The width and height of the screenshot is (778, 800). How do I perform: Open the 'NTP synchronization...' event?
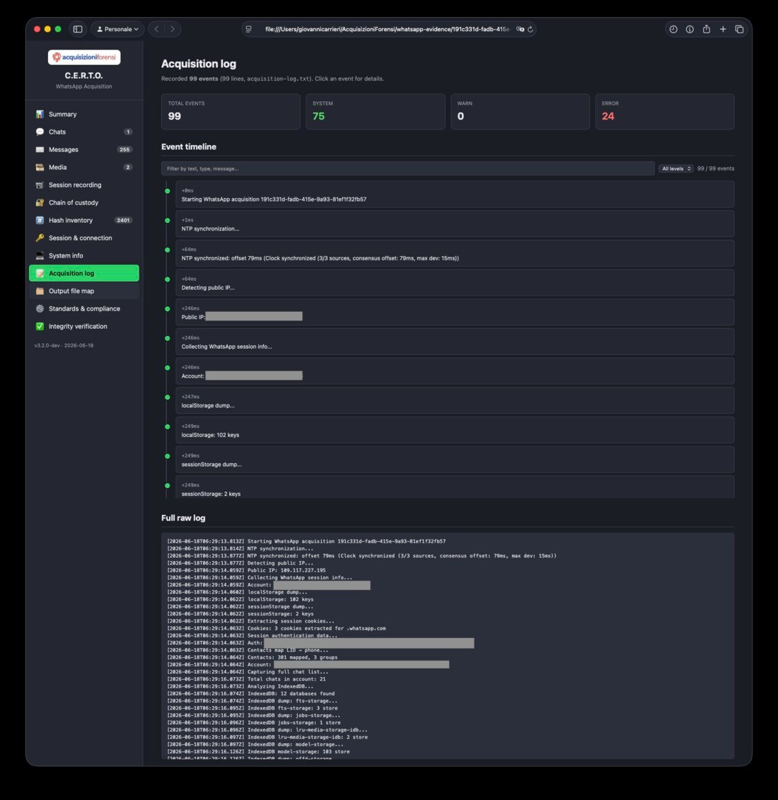[x=455, y=224]
